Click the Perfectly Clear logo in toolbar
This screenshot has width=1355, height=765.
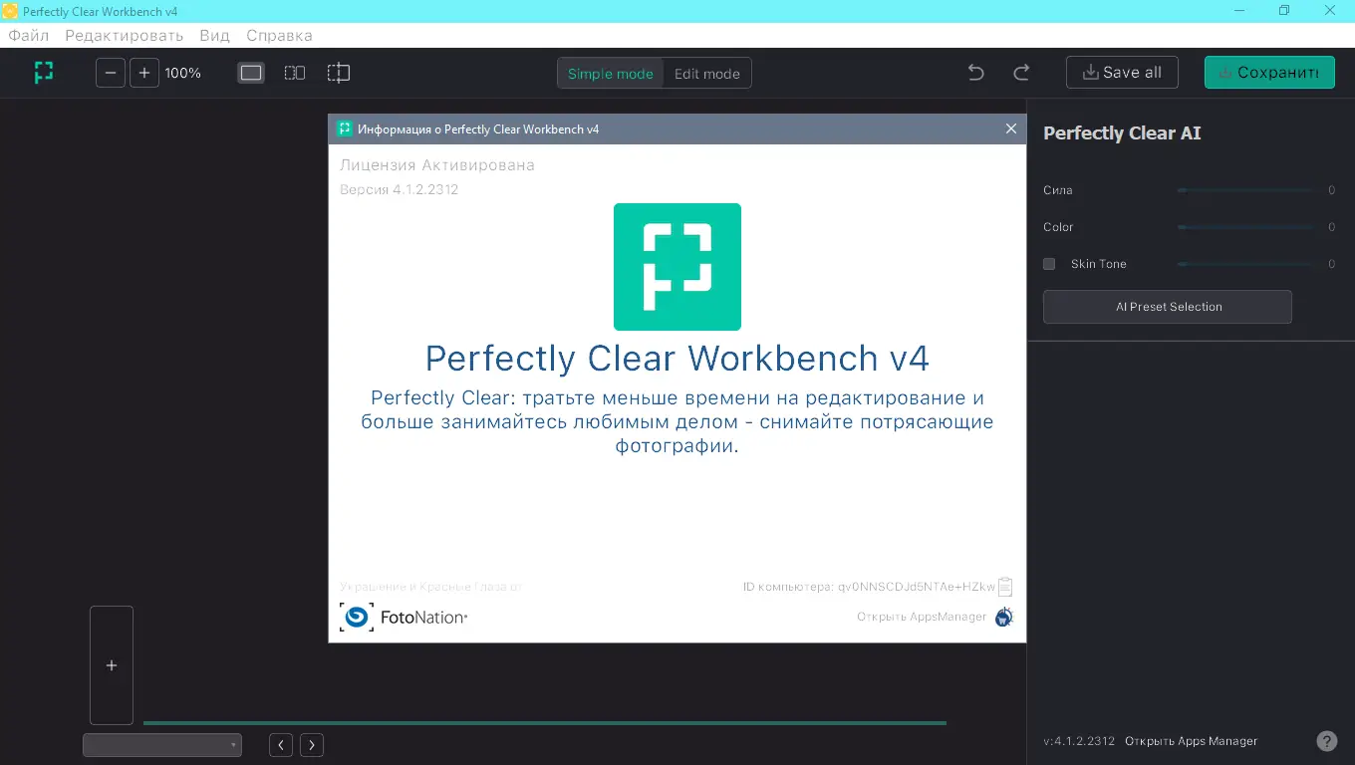pos(43,73)
